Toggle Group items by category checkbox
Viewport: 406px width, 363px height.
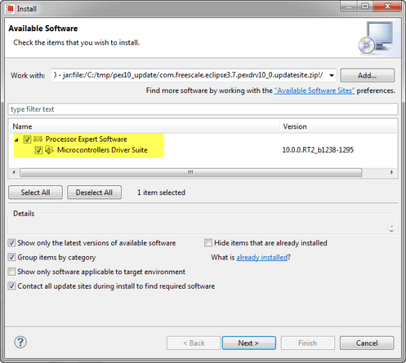click(x=12, y=258)
